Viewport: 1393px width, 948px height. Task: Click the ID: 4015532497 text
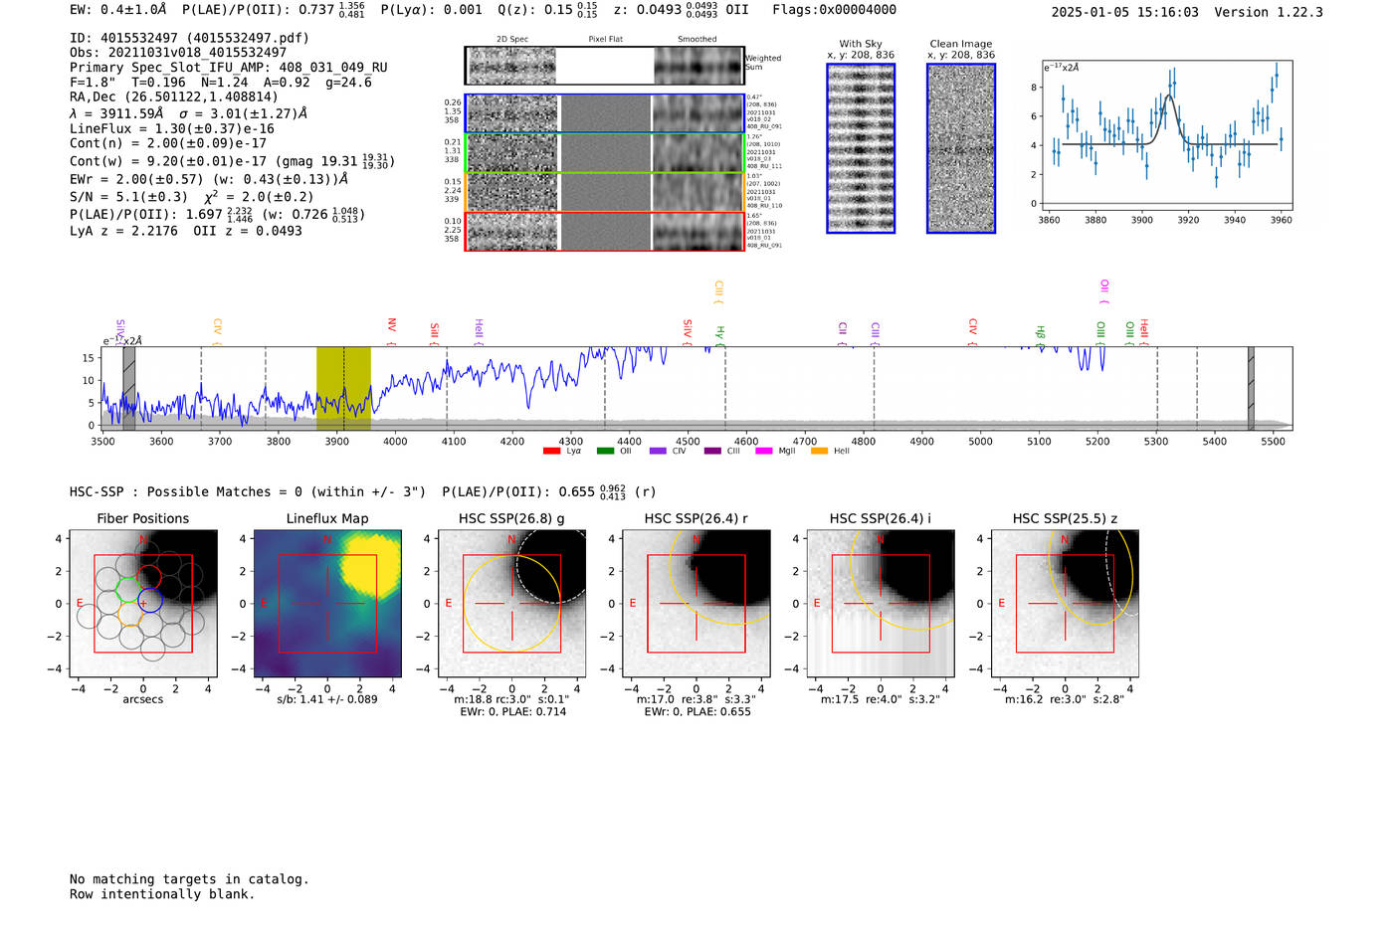[189, 38]
